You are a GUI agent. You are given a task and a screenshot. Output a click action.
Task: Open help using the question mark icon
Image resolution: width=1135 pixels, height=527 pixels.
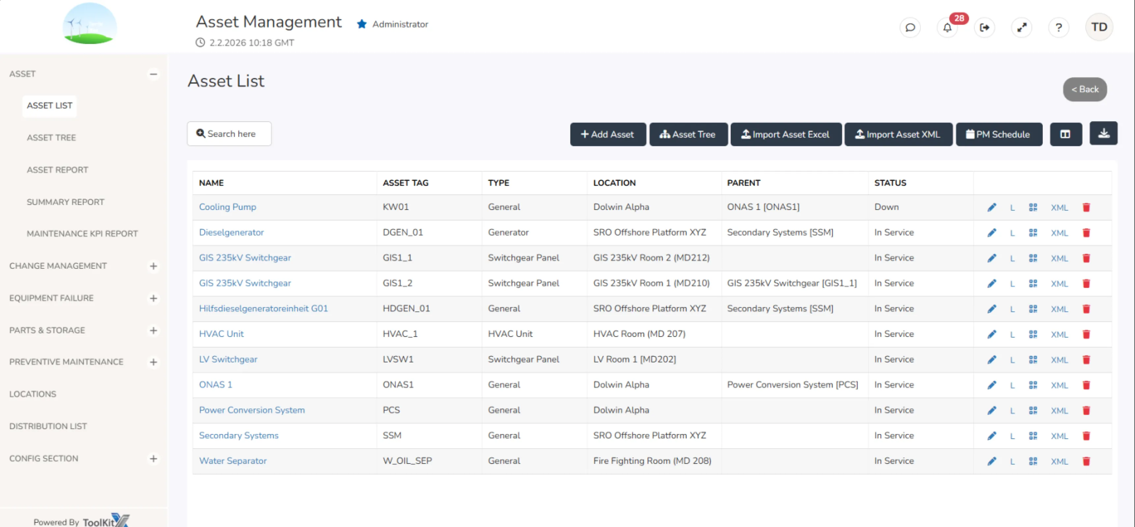click(x=1059, y=27)
